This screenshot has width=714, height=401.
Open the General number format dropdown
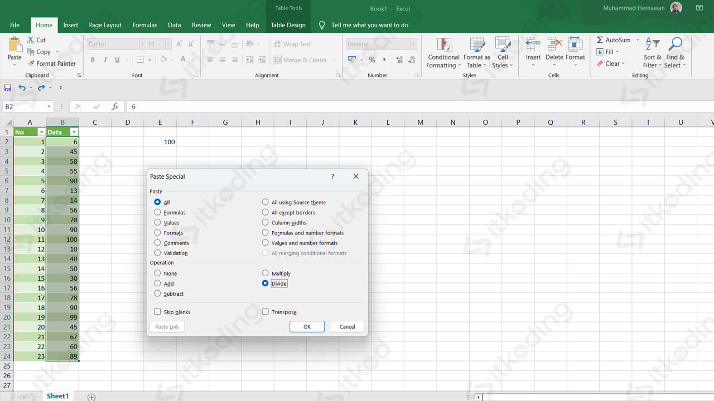point(414,44)
